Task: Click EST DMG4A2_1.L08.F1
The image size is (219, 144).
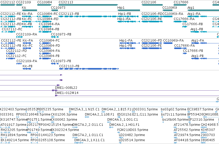Action: (x=99, y=114)
